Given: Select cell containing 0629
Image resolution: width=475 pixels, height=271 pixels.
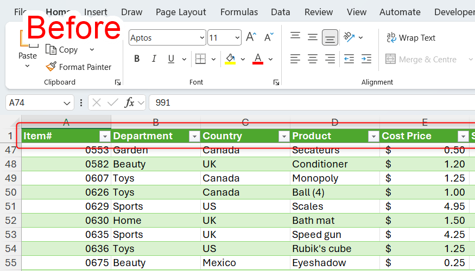Looking at the screenshot, I should point(66,207).
